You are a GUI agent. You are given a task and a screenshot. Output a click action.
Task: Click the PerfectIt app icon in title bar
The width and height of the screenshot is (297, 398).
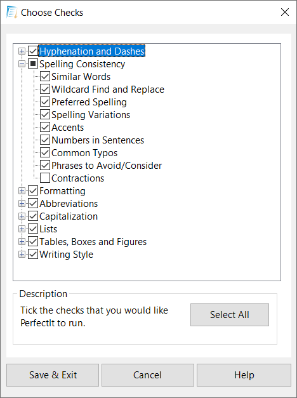pos(11,13)
